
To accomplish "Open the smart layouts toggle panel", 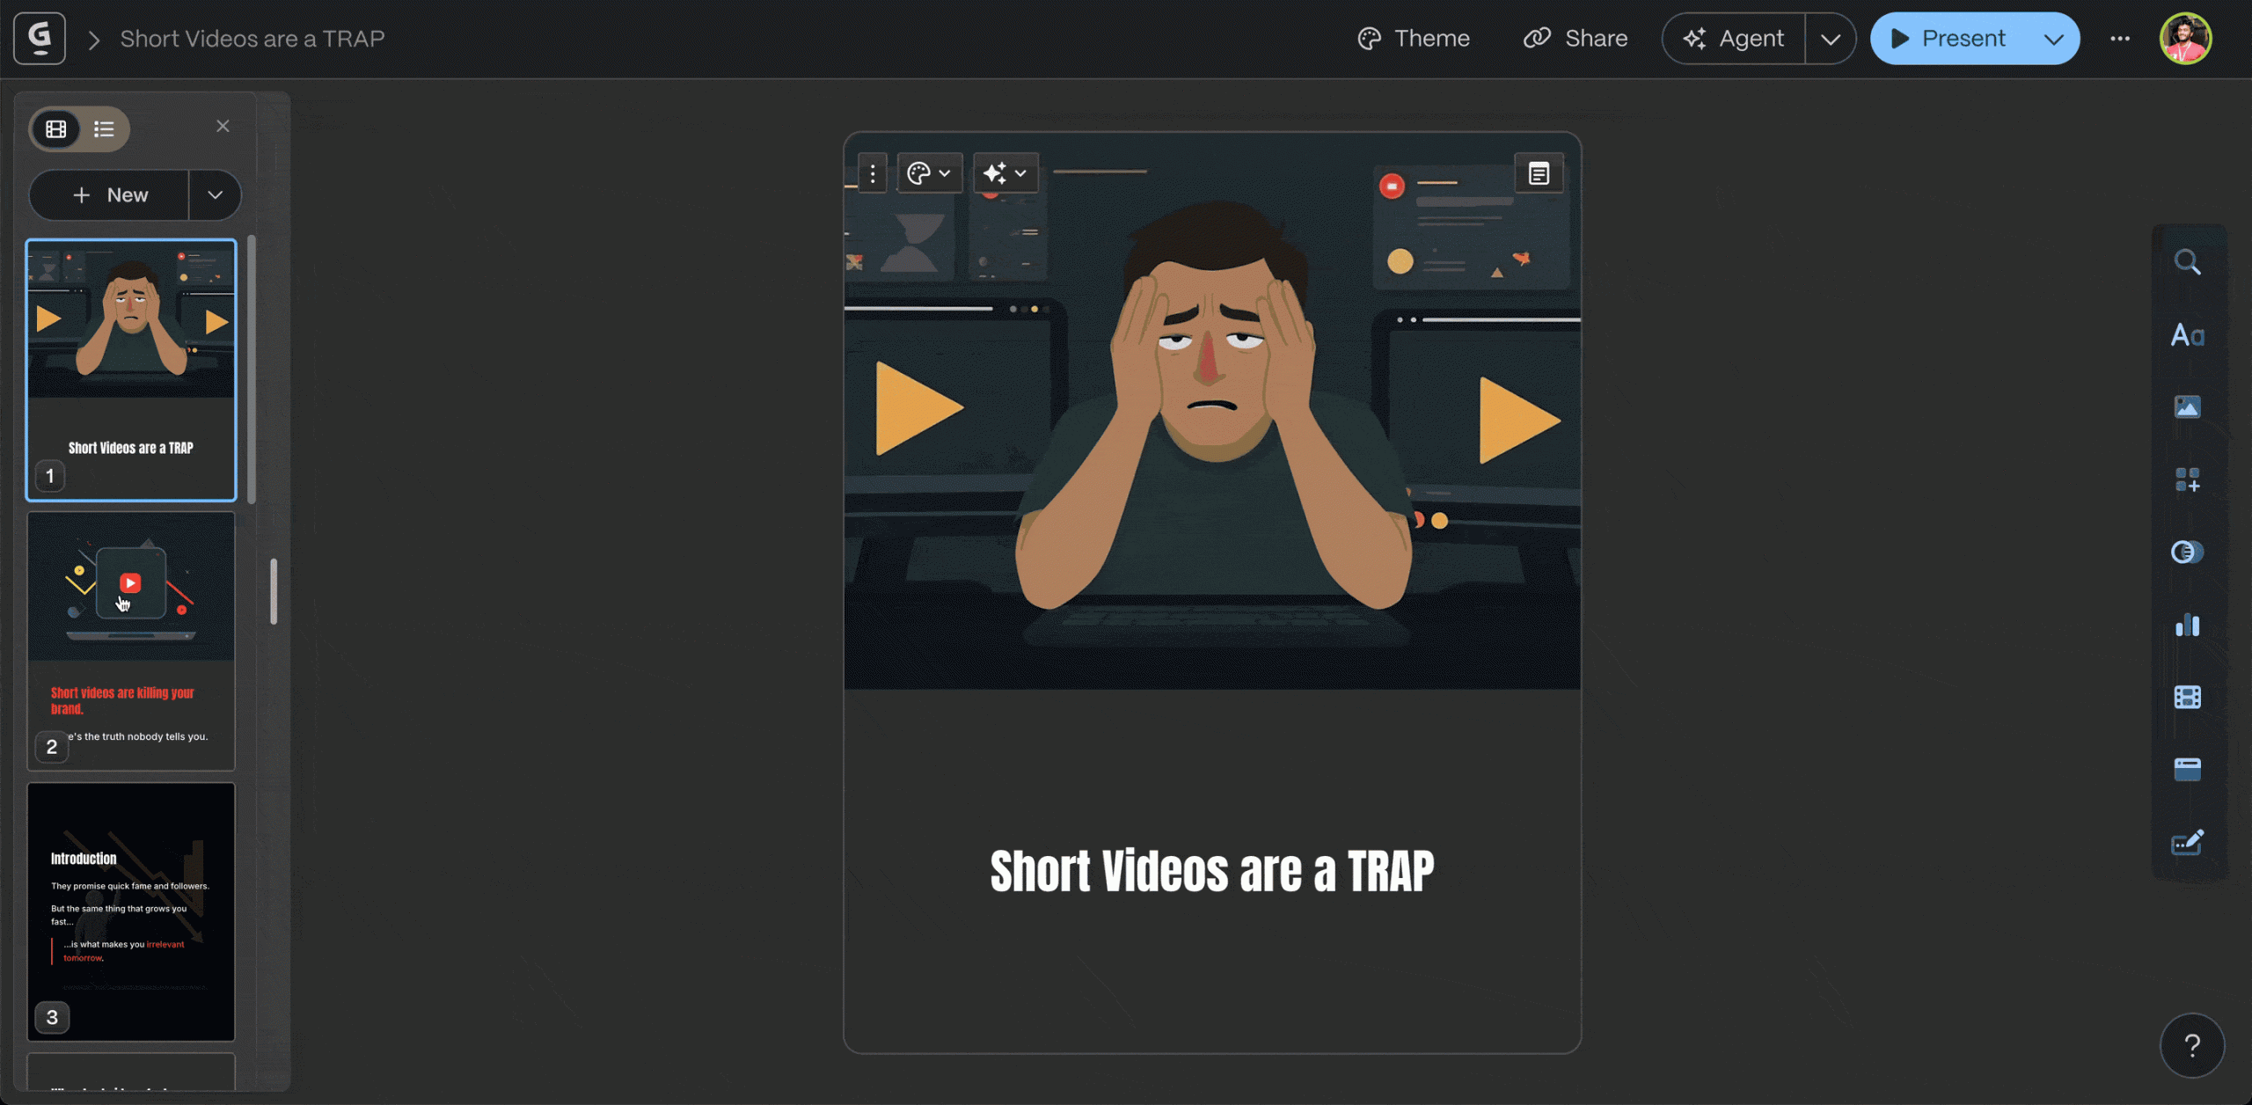I will tap(2187, 552).
